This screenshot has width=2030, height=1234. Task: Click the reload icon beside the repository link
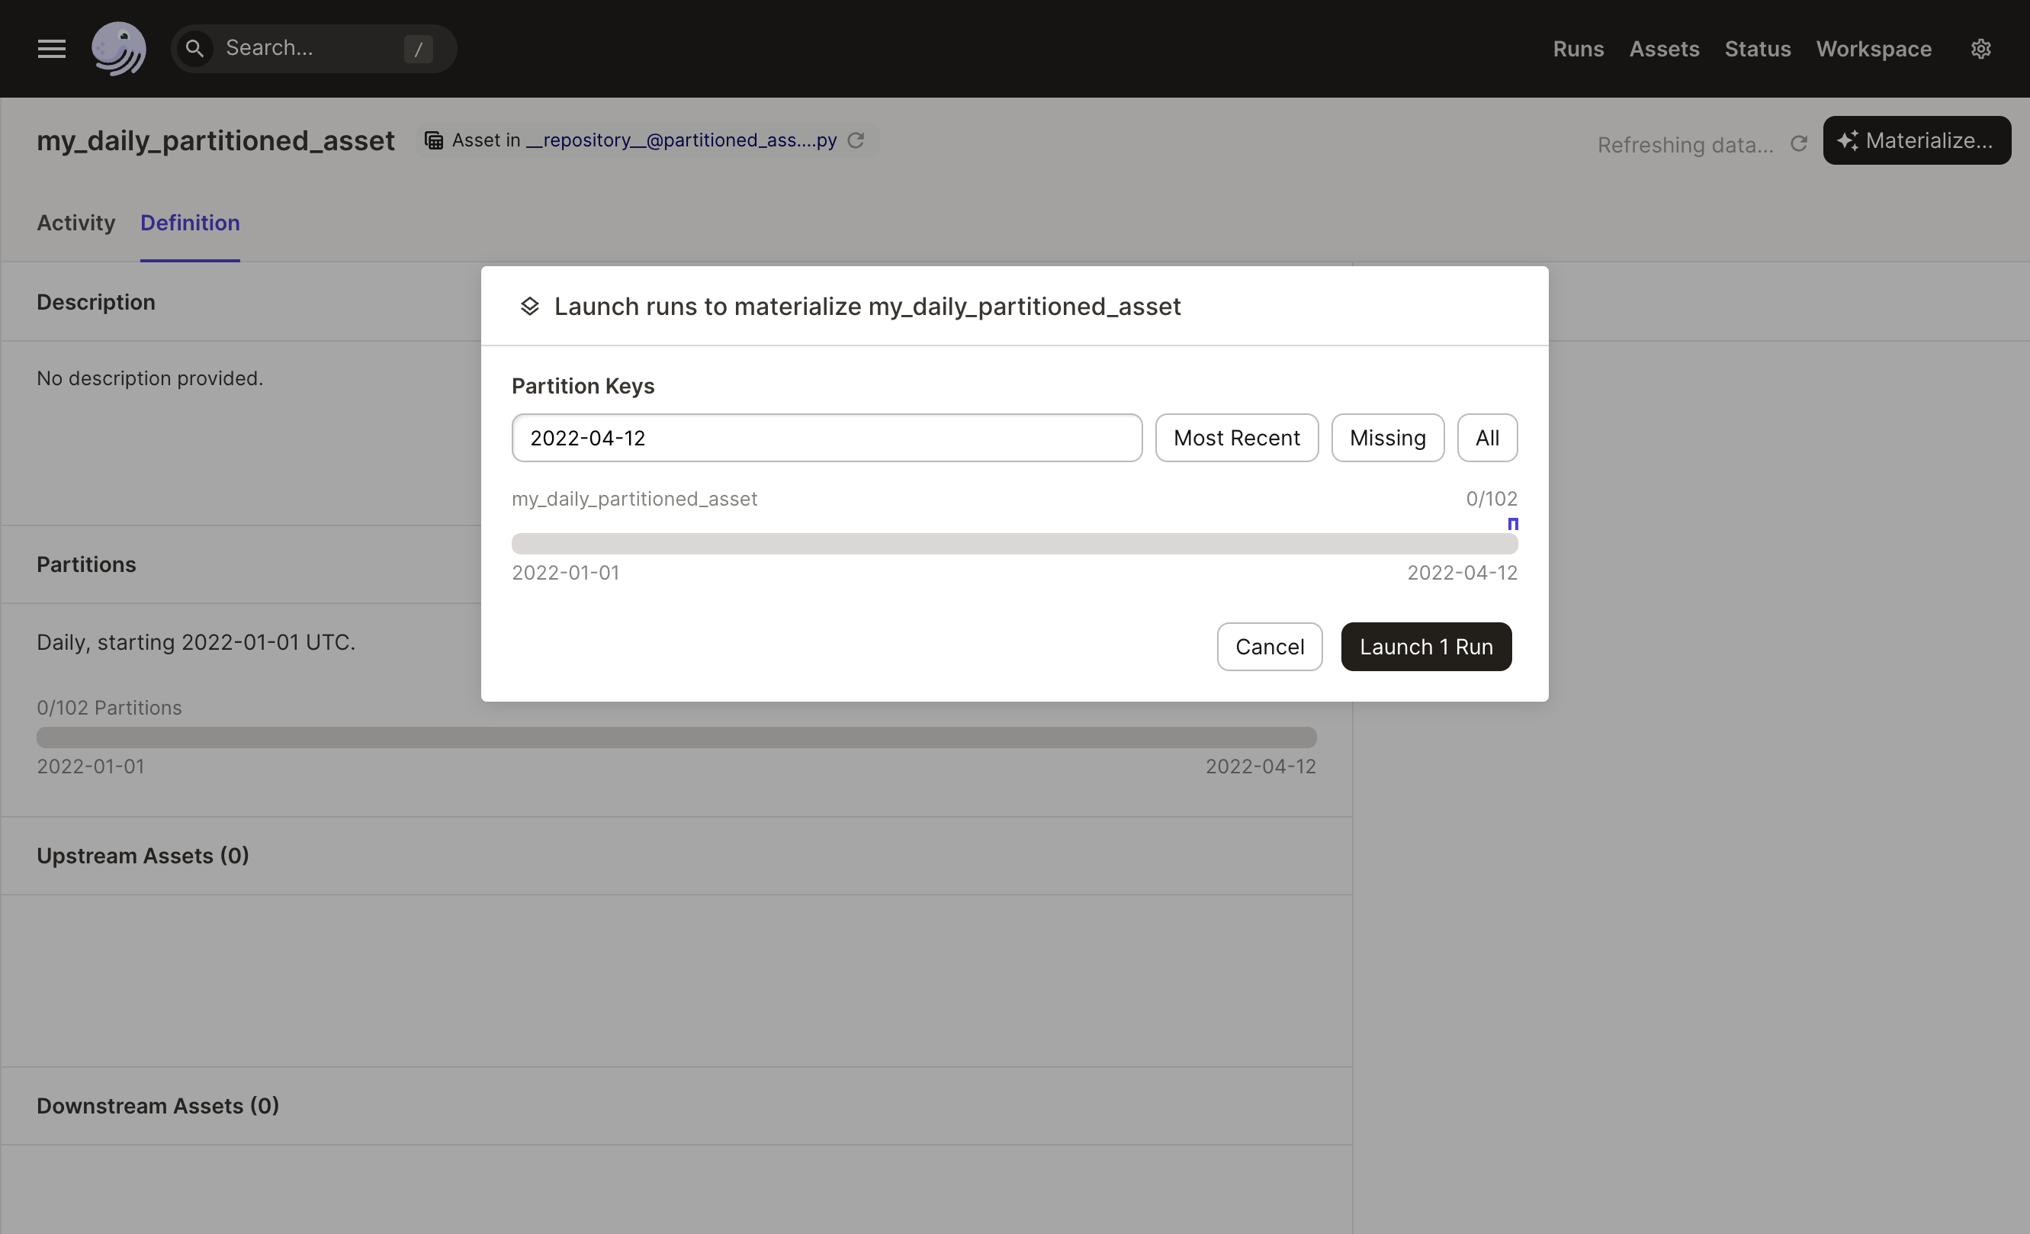[855, 140]
